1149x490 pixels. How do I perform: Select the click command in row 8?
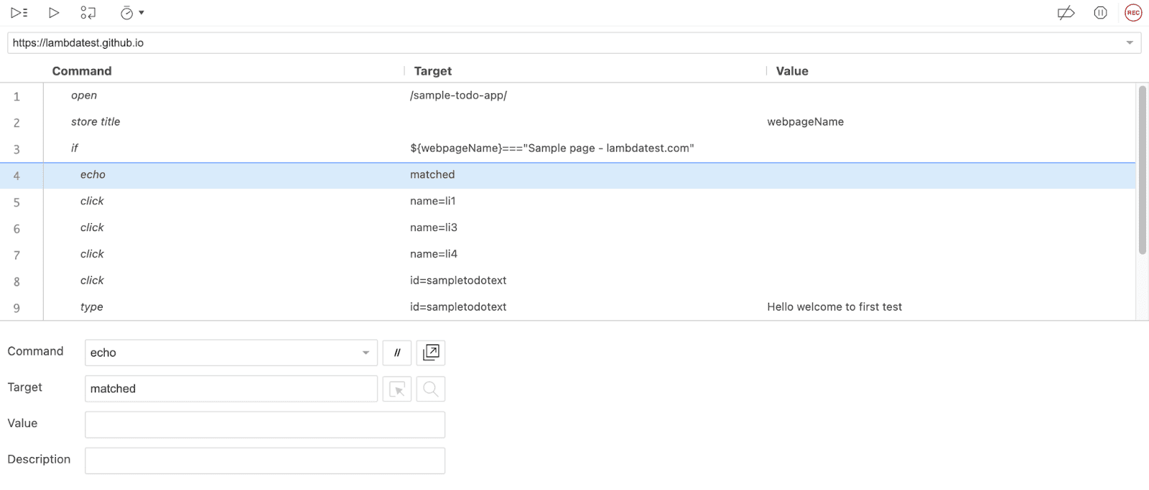[92, 281]
